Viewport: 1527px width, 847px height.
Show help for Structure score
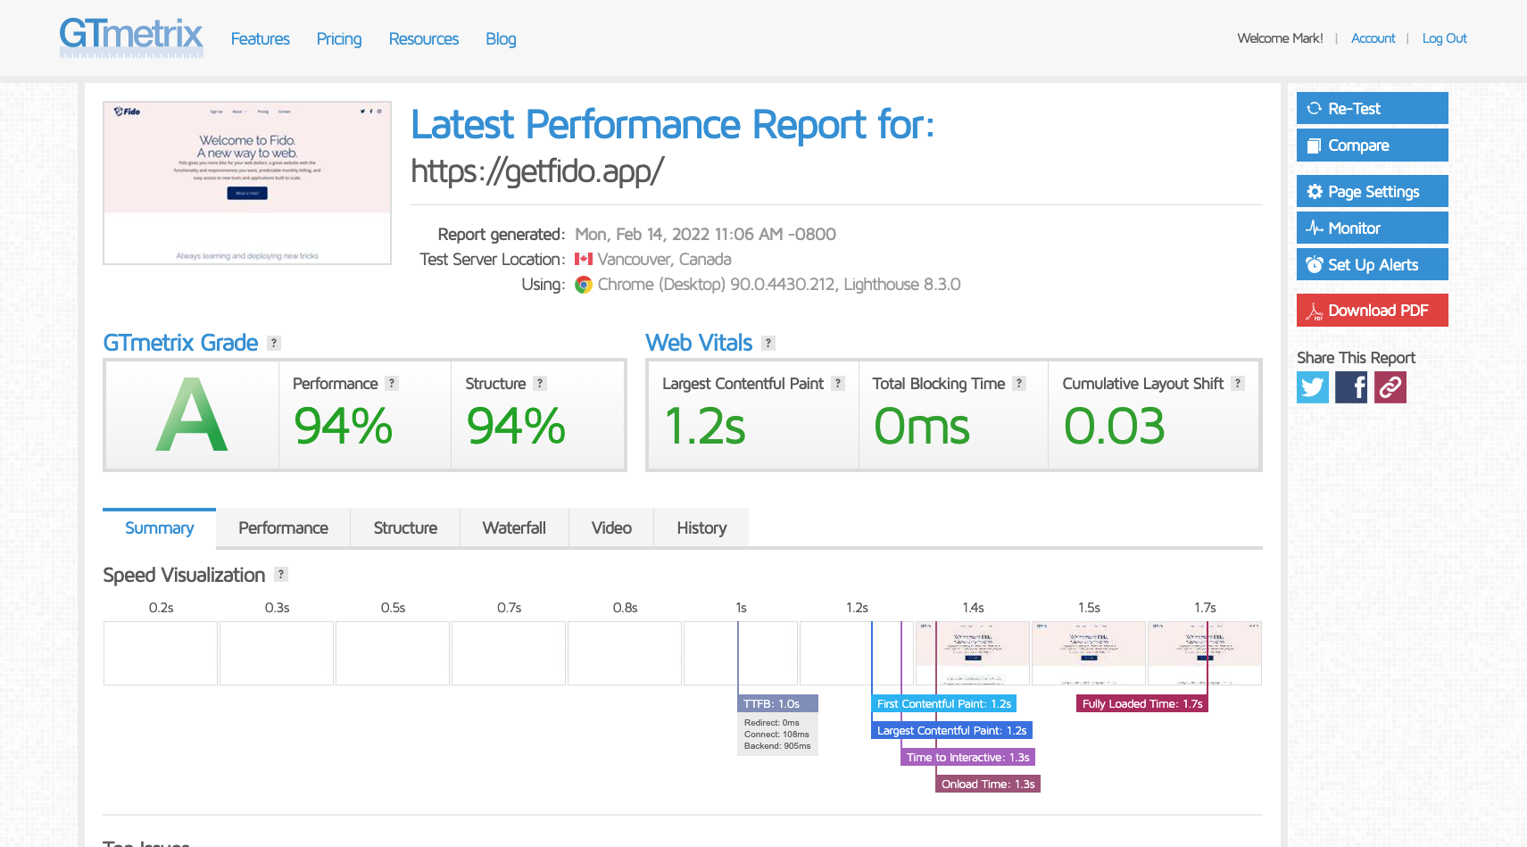pos(540,383)
